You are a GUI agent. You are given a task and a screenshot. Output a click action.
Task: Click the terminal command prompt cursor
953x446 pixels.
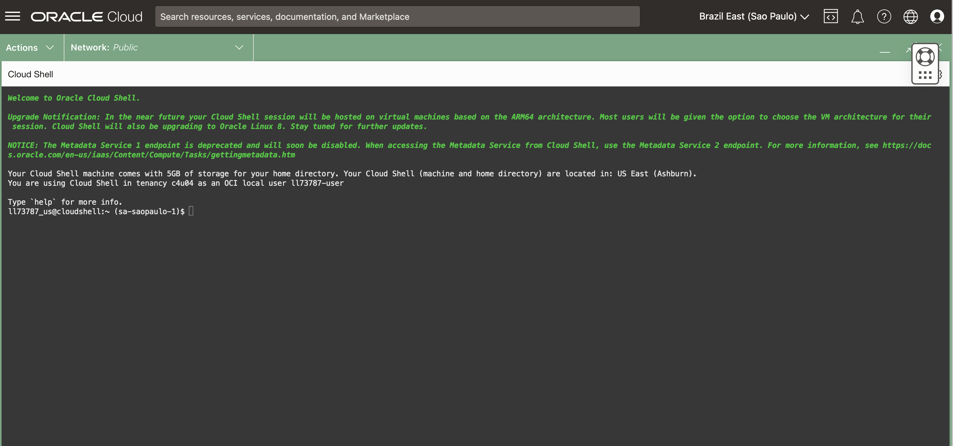tap(191, 211)
